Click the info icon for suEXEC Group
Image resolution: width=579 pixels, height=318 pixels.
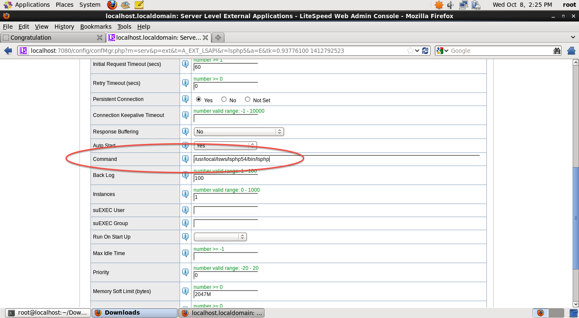185,223
